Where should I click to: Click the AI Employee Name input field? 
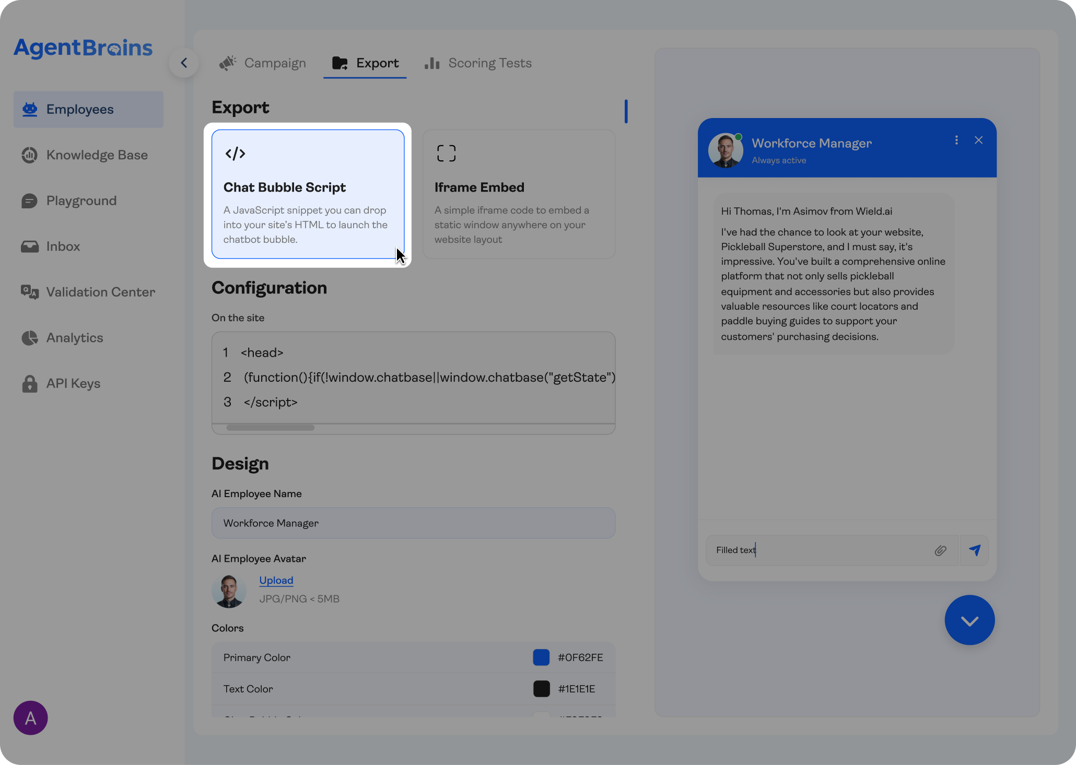tap(413, 523)
